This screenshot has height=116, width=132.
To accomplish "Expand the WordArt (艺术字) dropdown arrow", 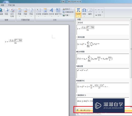I will tap(52, 16).
